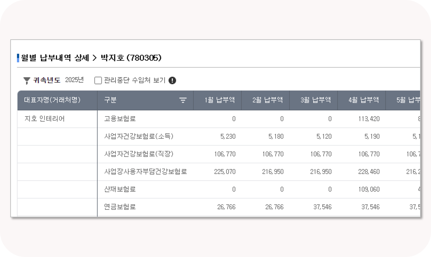This screenshot has width=431, height=257.
Task: Click the 4월 납부액 column header
Action: pos(361,100)
